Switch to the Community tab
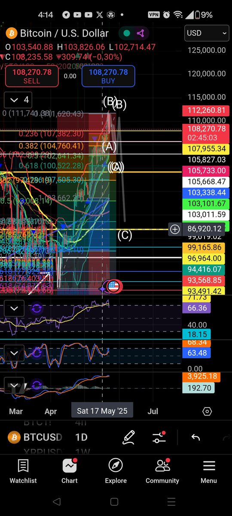The height and width of the screenshot is (516, 232). 162,471
